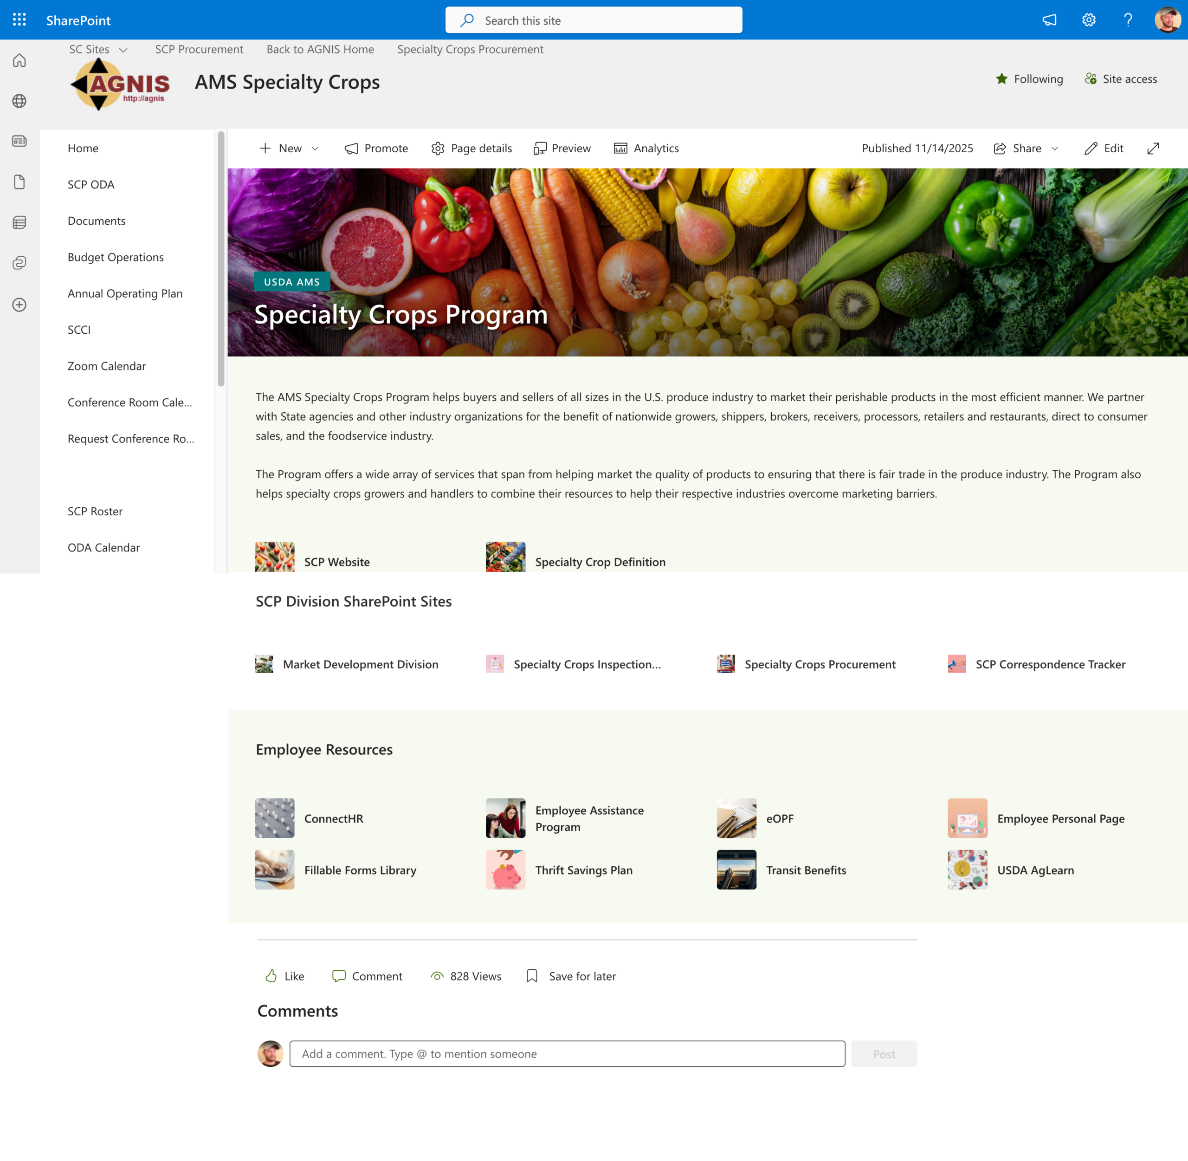1188x1161 pixels.
Task: Toggle Save for later bookmark
Action: click(x=571, y=976)
